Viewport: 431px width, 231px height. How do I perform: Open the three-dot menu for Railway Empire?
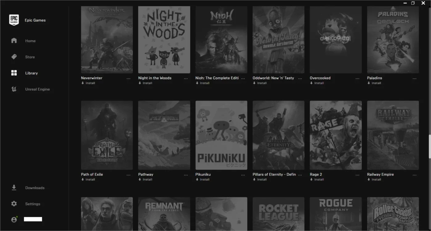click(415, 175)
